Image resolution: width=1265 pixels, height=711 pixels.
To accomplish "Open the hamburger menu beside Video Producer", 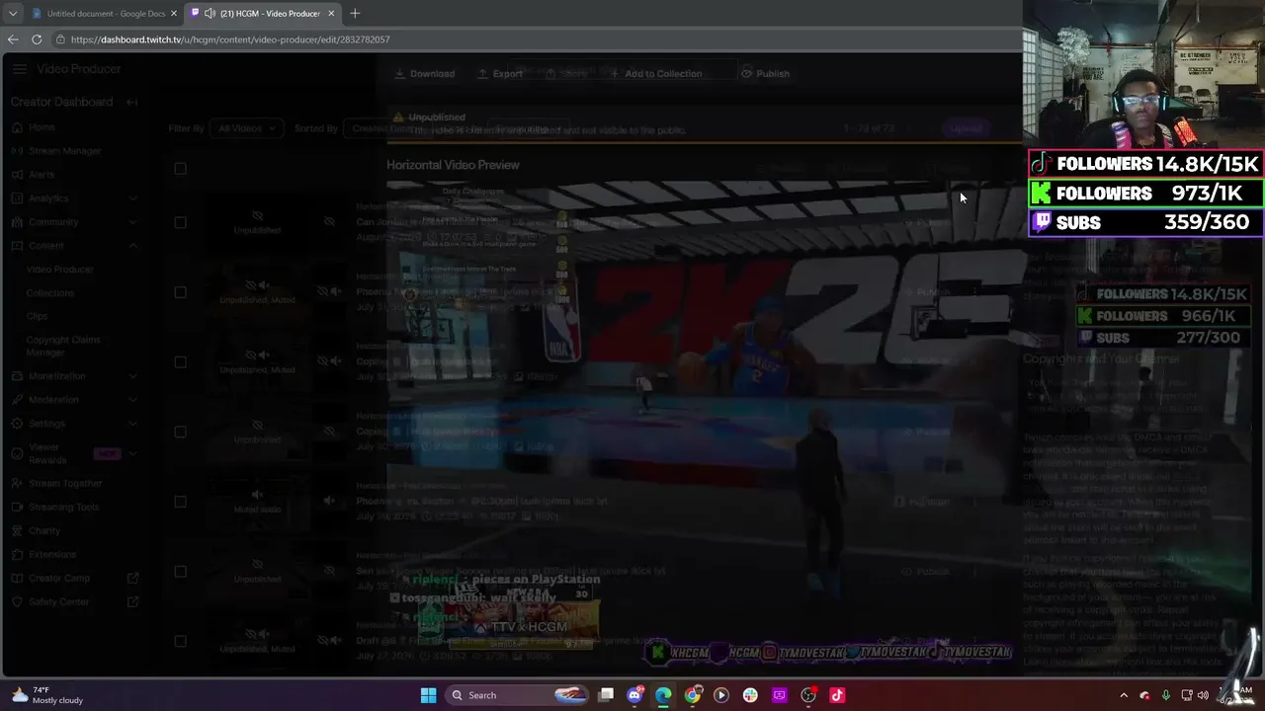I will tap(20, 69).
